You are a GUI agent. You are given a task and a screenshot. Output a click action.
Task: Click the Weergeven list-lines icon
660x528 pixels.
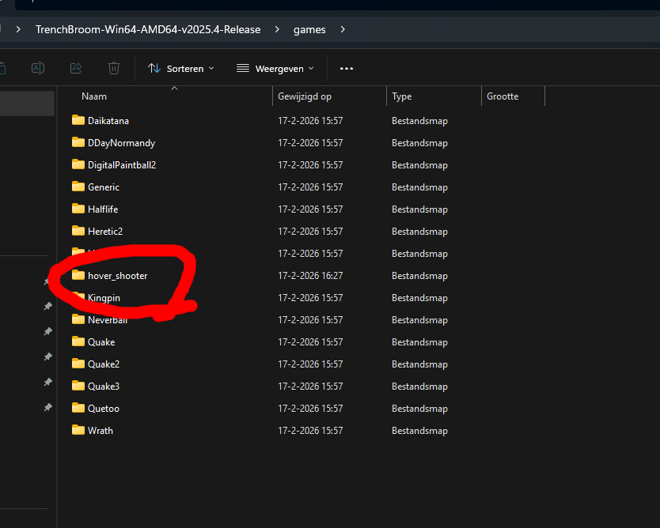(x=242, y=68)
